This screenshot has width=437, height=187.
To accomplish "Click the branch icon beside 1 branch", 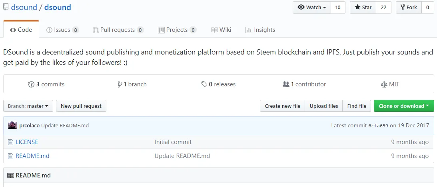I will click(x=120, y=84).
